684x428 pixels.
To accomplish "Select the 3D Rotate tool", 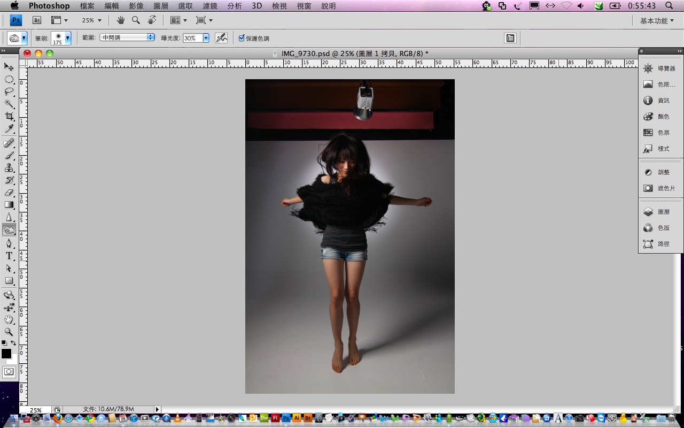I will 9,295.
